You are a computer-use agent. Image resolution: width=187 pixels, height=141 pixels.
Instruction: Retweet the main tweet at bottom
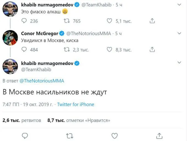pyautogui.click(x=70, y=135)
